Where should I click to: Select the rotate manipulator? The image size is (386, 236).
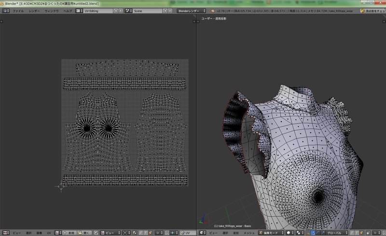pos(318,233)
